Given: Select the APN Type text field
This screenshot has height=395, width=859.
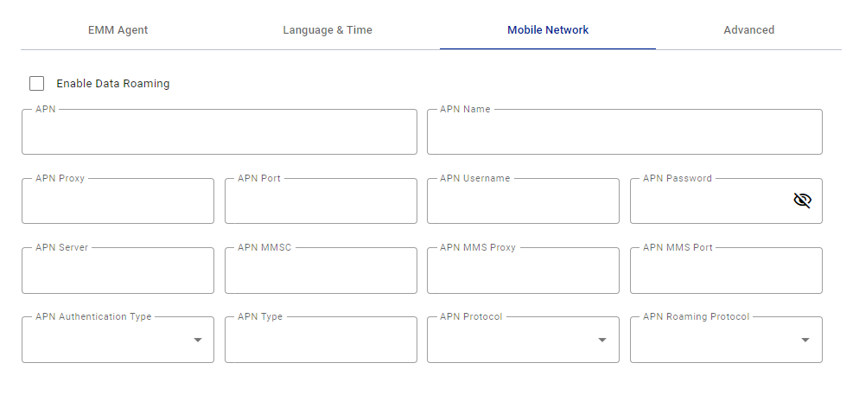Looking at the screenshot, I should (321, 340).
